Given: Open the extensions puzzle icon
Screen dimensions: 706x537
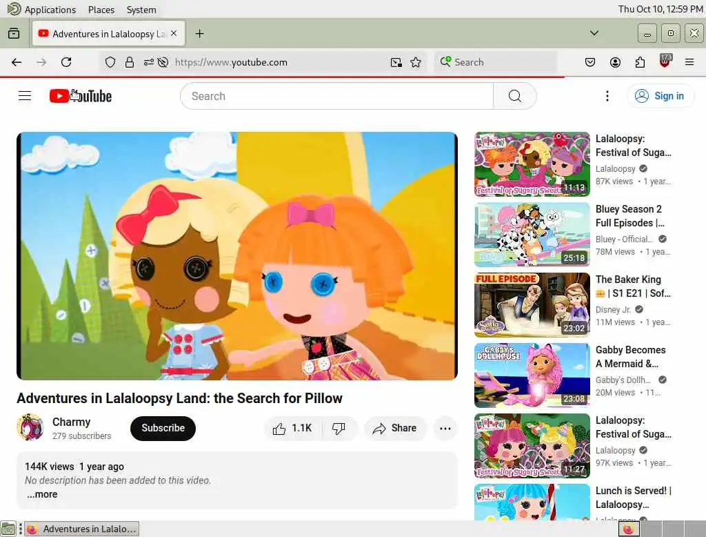Looking at the screenshot, I should click(640, 62).
